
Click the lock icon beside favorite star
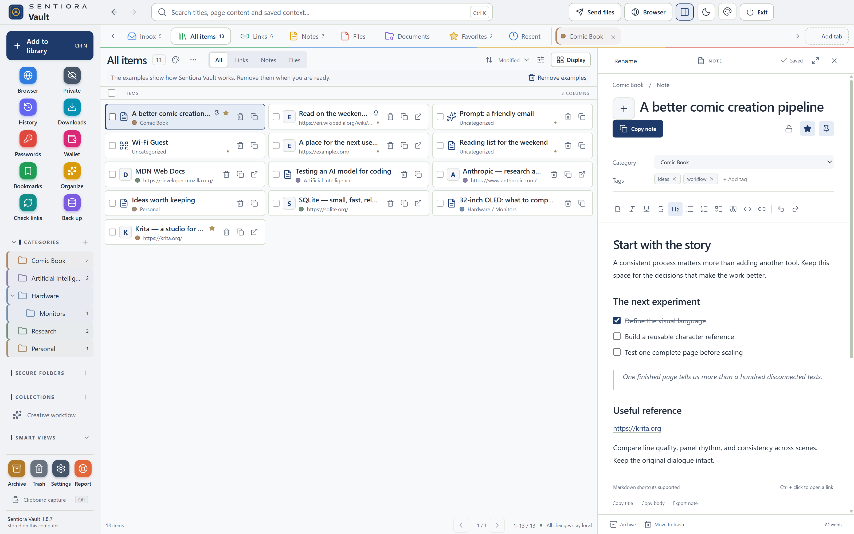pyautogui.click(x=789, y=128)
